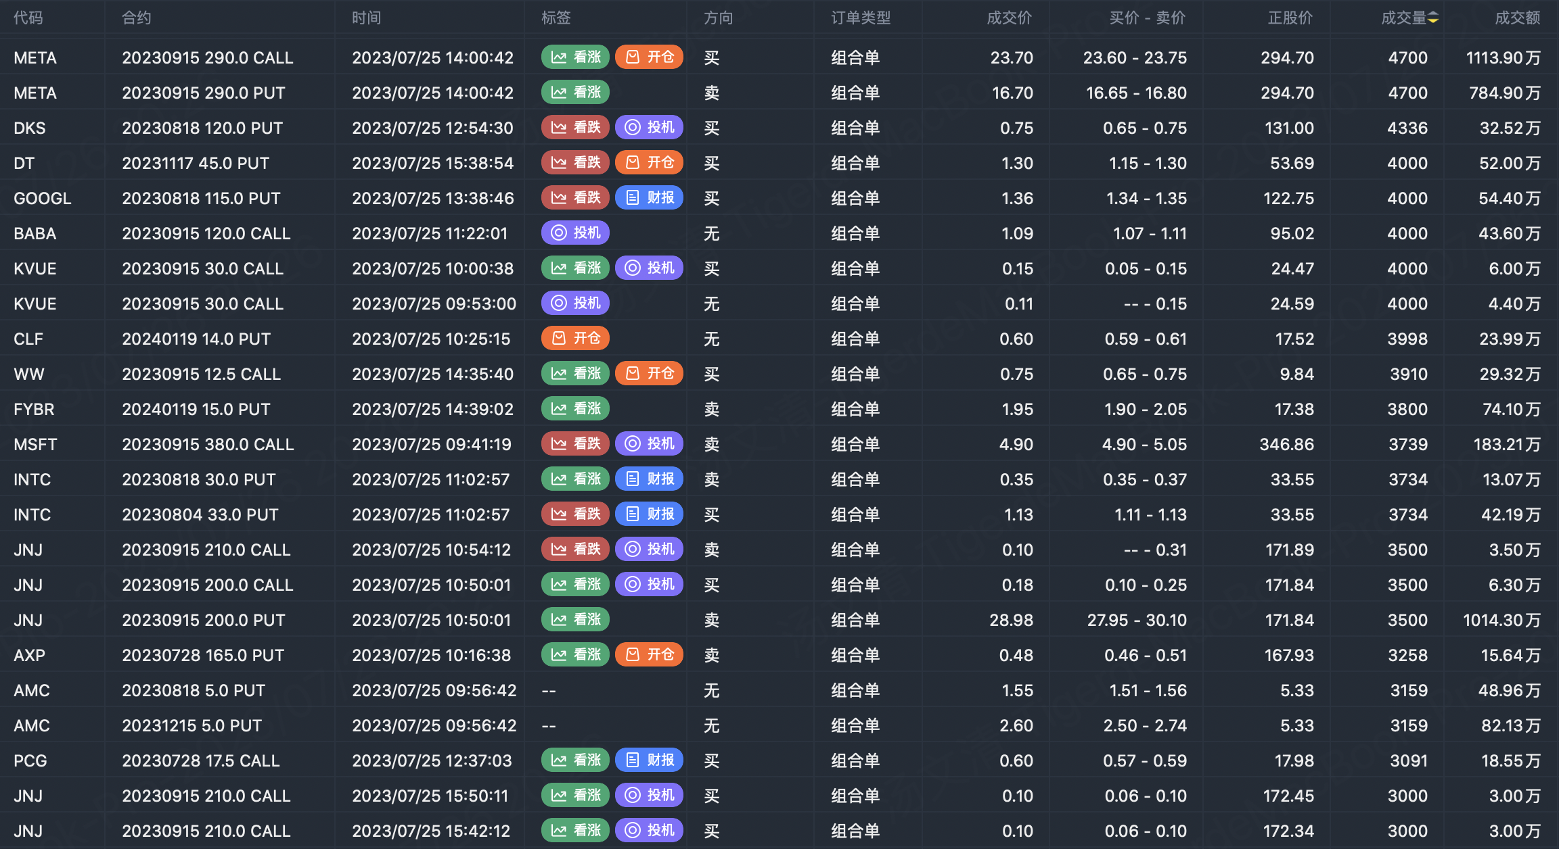
Task: Click the 看涨 tag in META 290.0 PUT row
Action: pos(575,93)
